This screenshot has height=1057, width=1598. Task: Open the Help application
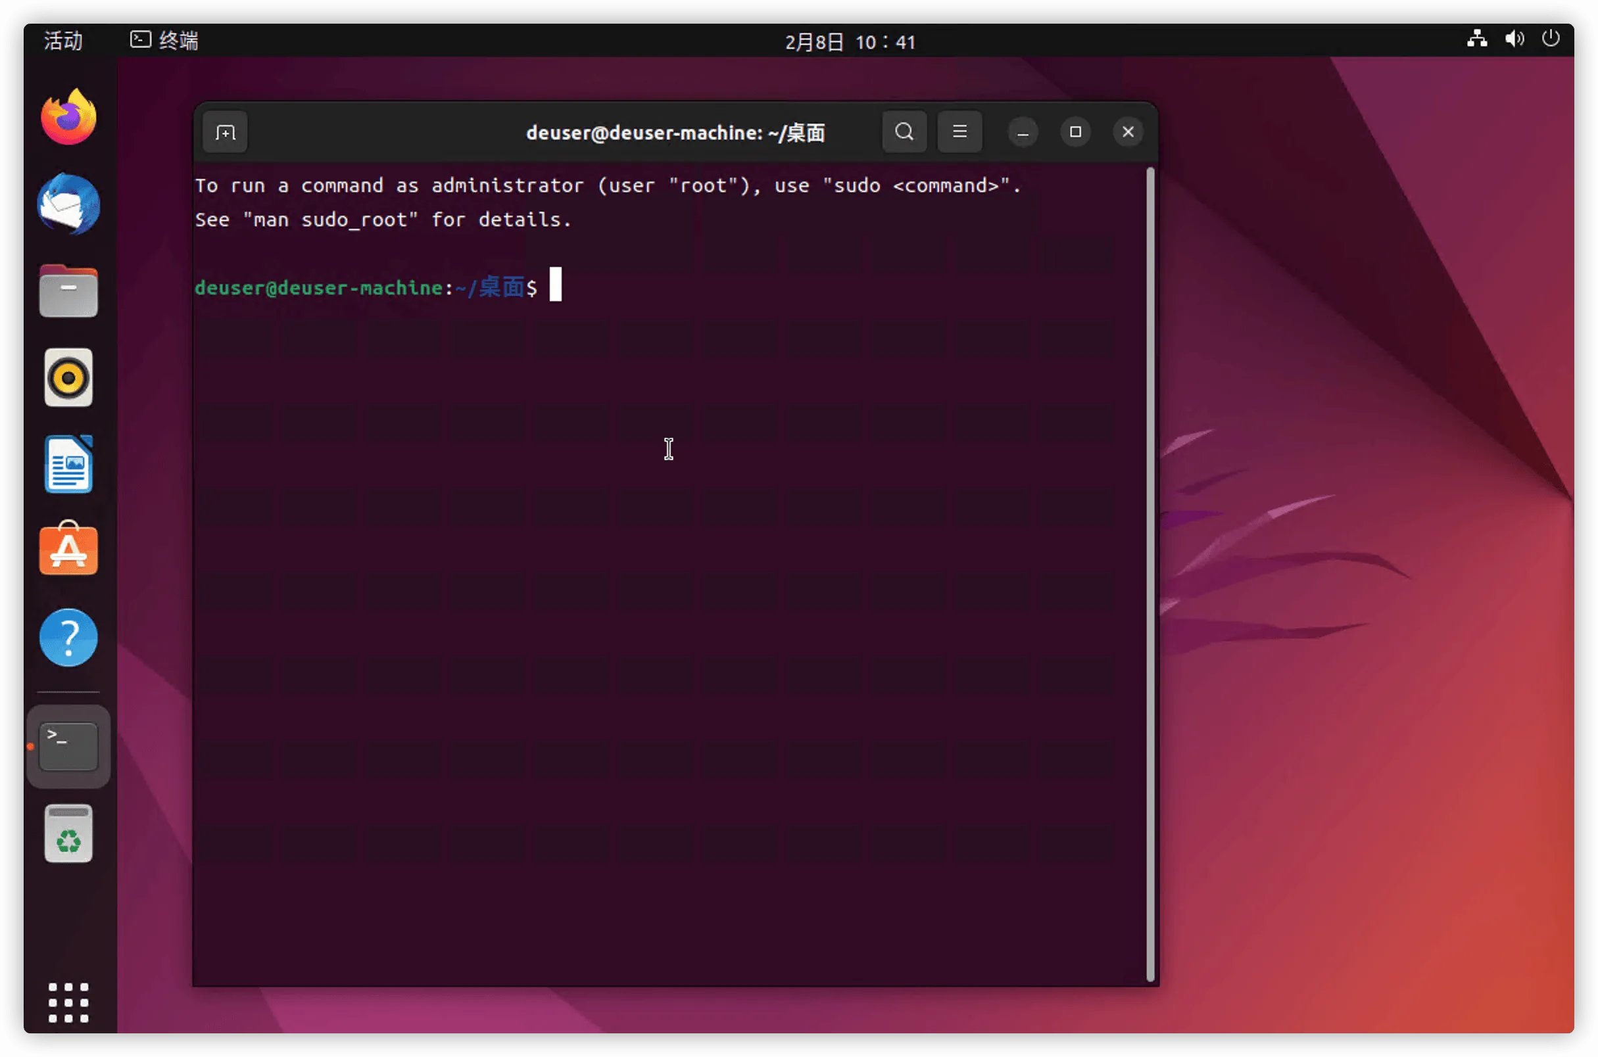[x=68, y=638]
